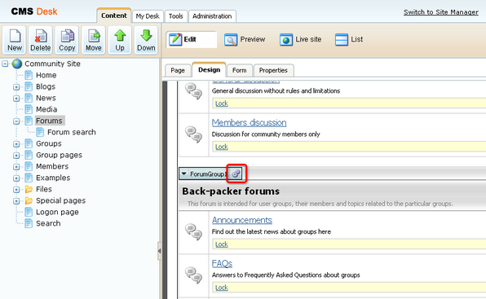Click page icon next to Forum search

pos(40,132)
